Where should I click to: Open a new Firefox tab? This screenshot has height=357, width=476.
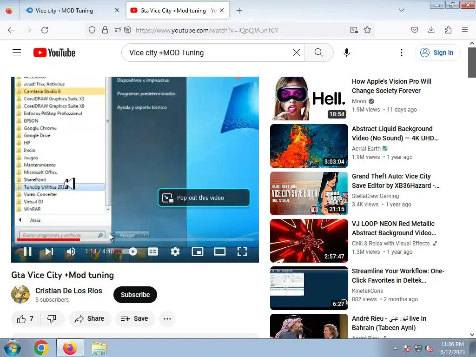[239, 11]
